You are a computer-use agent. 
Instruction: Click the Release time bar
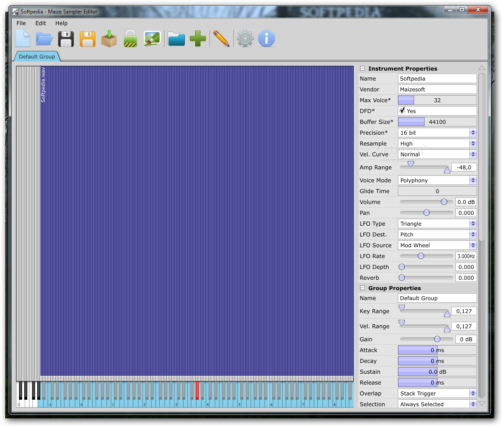(437, 382)
